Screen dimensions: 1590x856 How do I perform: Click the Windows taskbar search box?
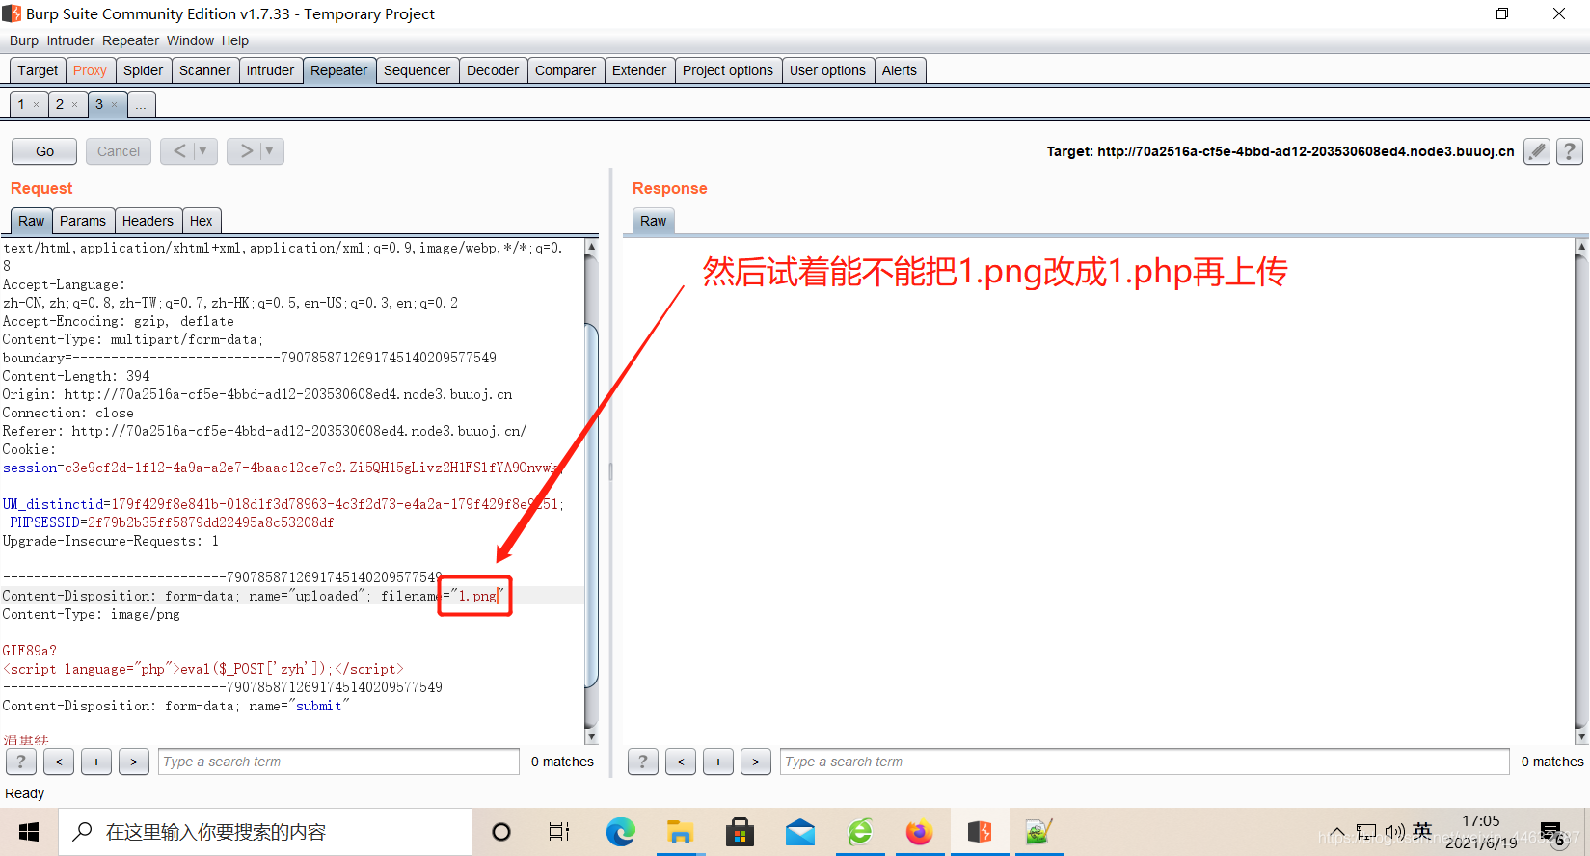(265, 832)
